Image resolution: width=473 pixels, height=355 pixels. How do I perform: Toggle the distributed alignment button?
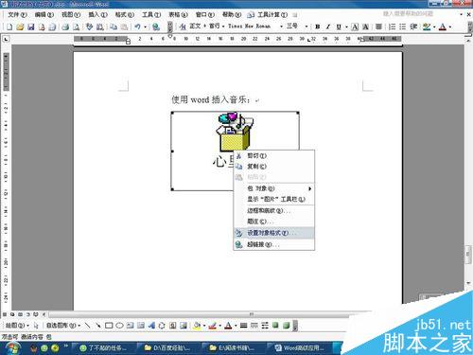pyautogui.click(x=378, y=27)
